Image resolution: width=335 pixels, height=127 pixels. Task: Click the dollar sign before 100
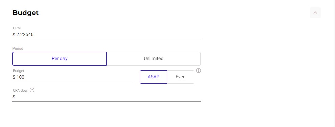click(x=14, y=77)
